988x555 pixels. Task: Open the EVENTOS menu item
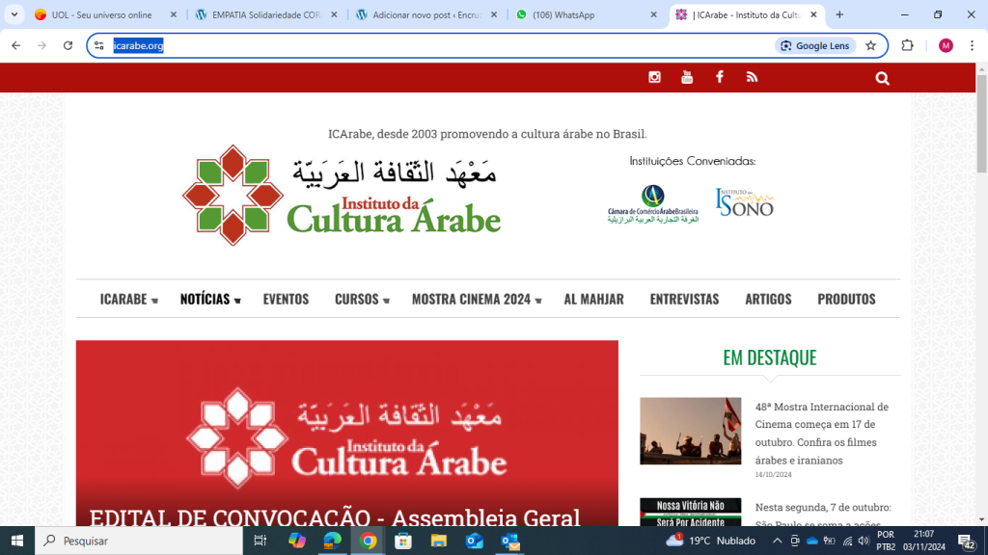(286, 300)
